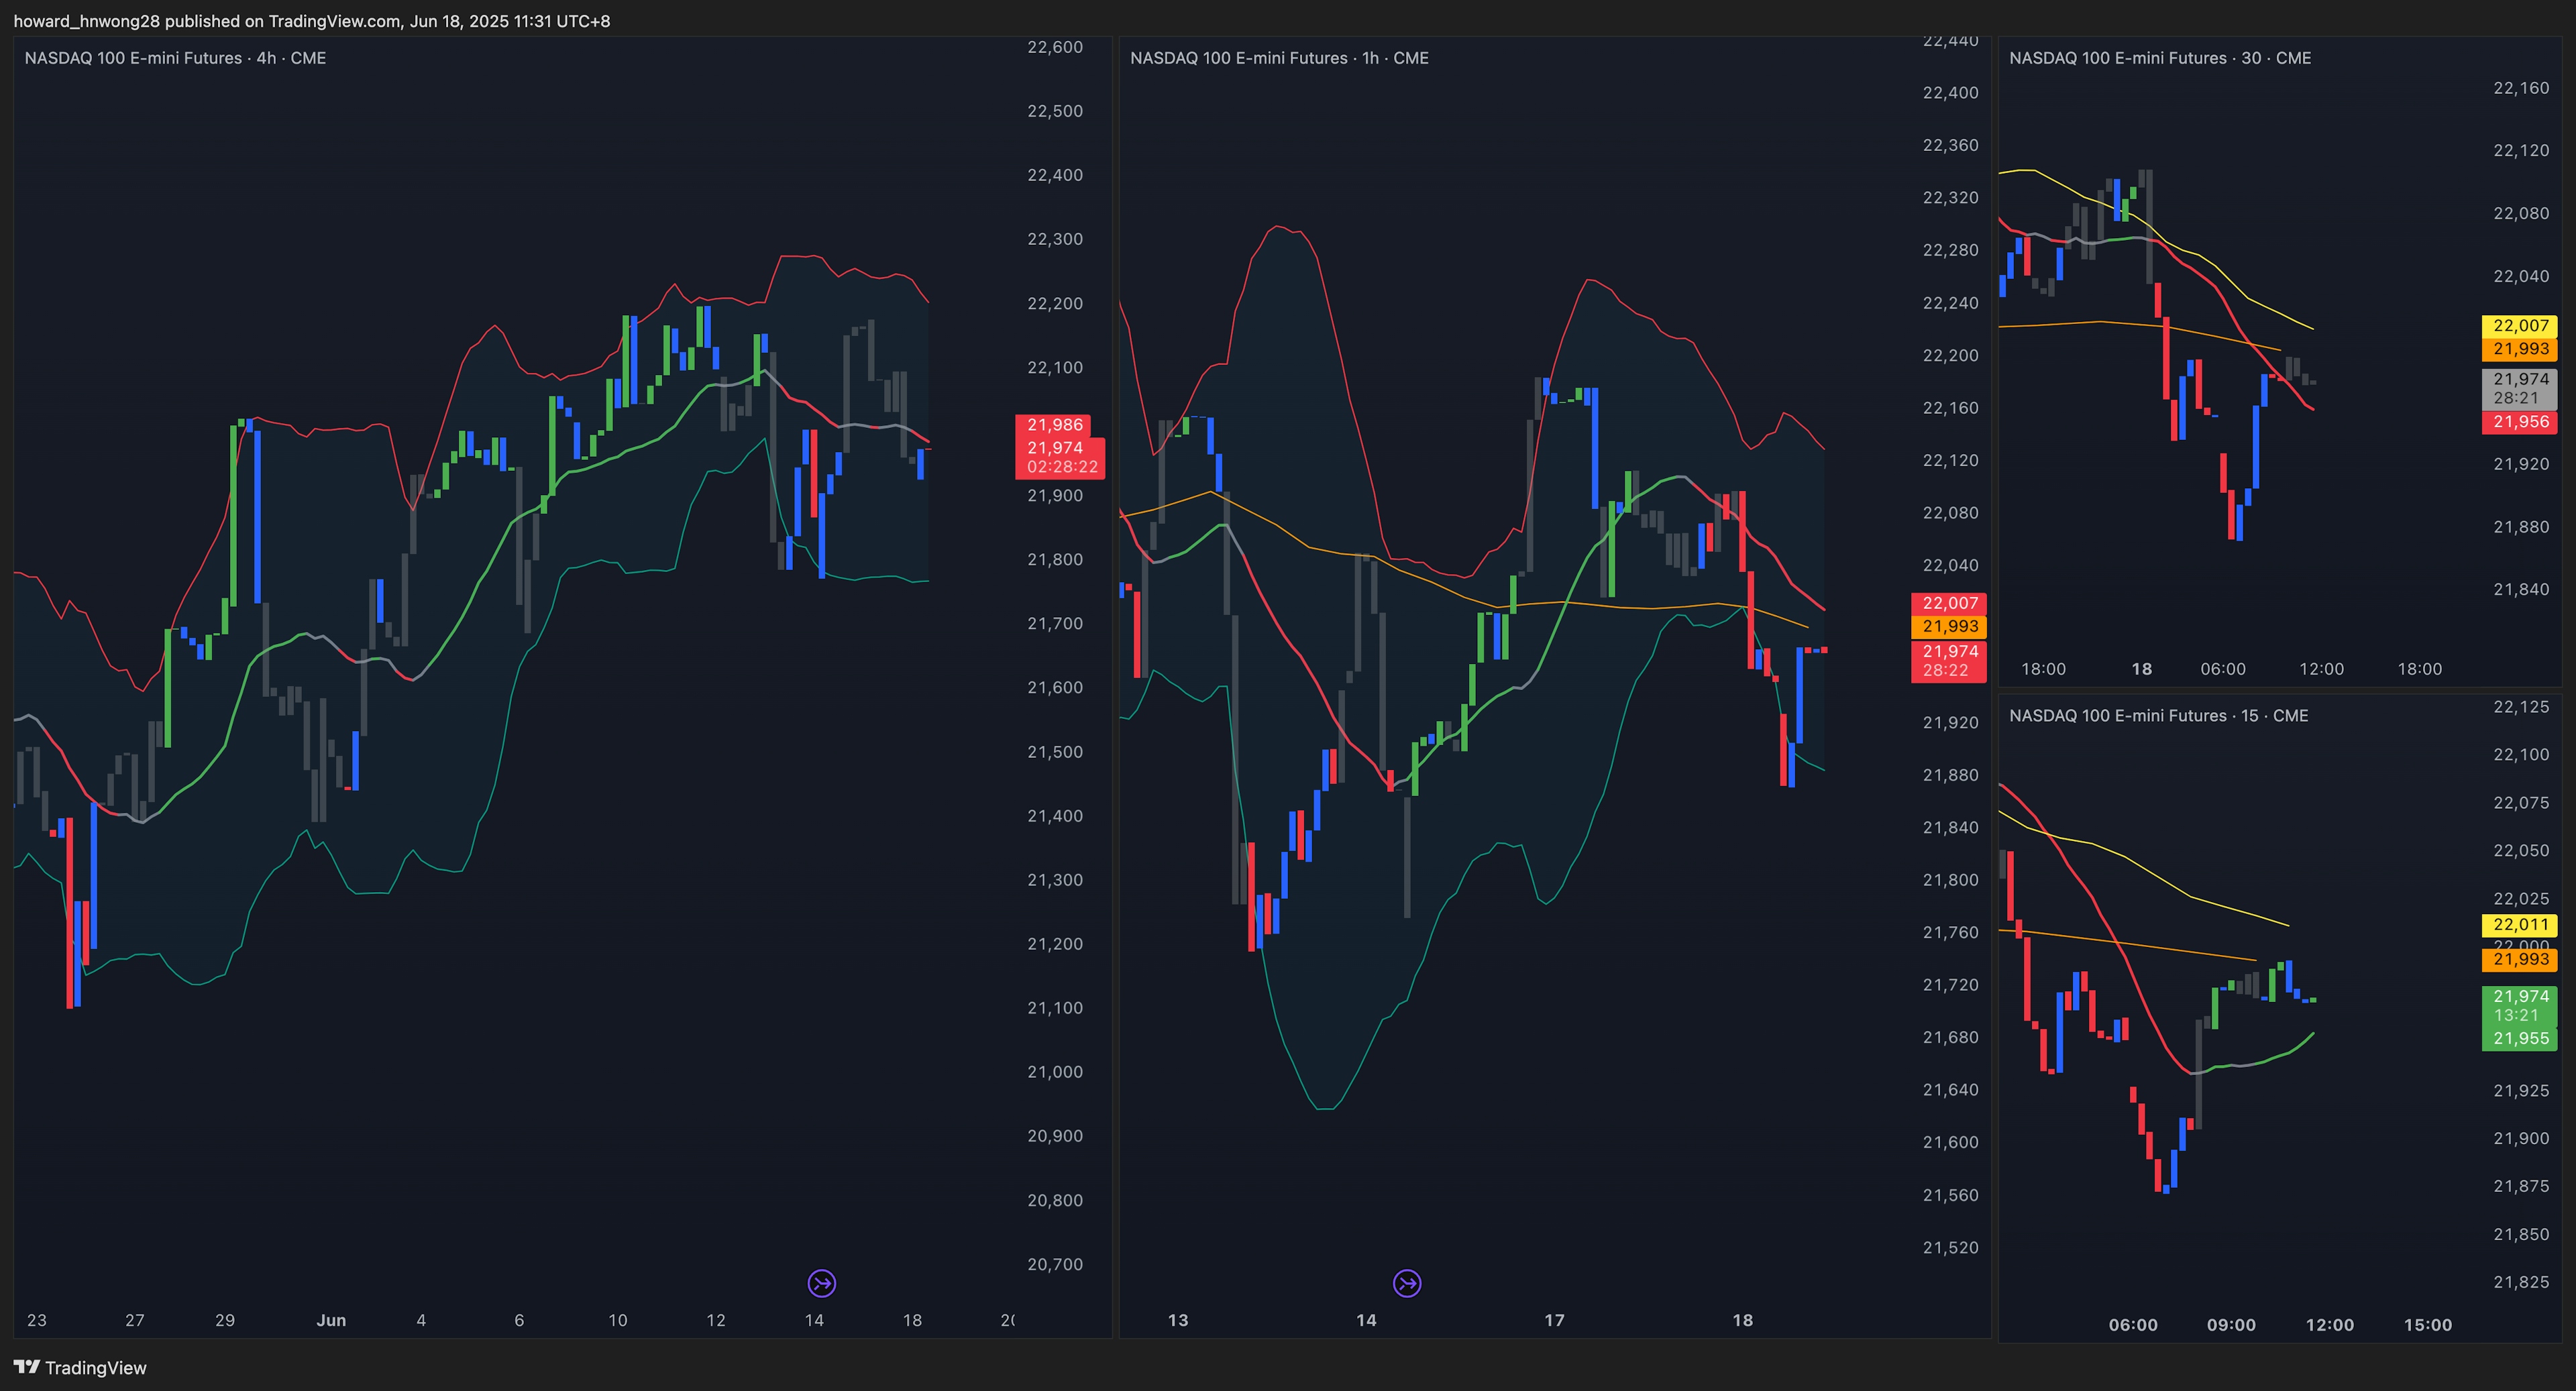
Task: Click the red 22,007 price label on 1h chart
Action: tap(1949, 603)
